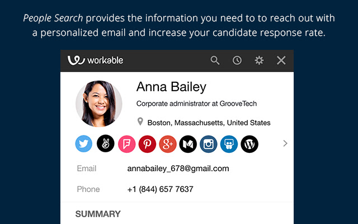This screenshot has height=224, width=358.
Task: Show more social profiles with right chevron
Action: tap(285, 143)
